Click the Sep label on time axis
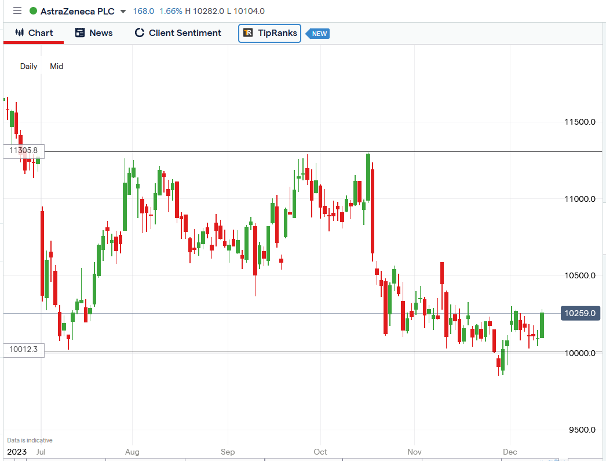606x461 pixels. (x=228, y=452)
